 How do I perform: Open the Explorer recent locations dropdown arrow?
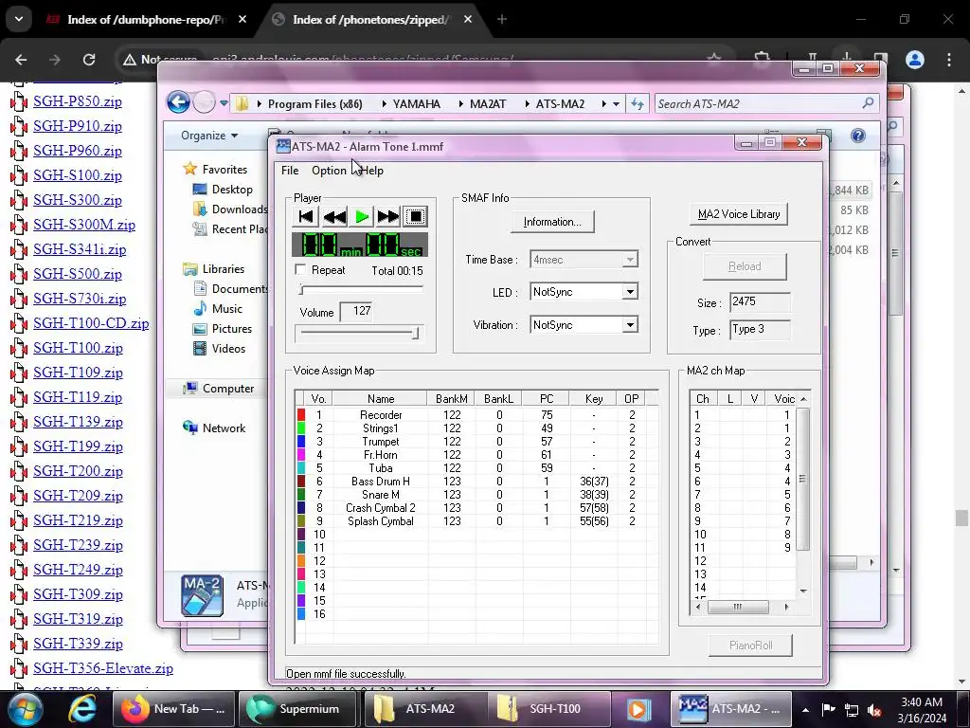point(224,103)
